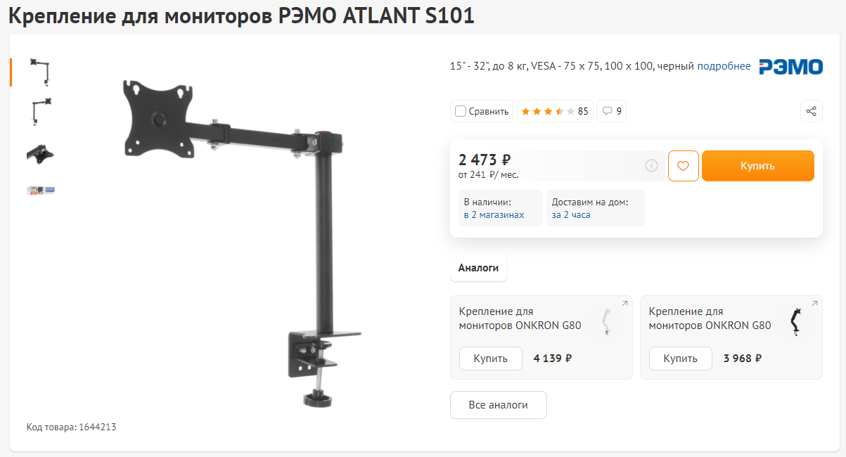Select the third thumbnail showing clamp base
Screen dimensions: 846x457
40,153
